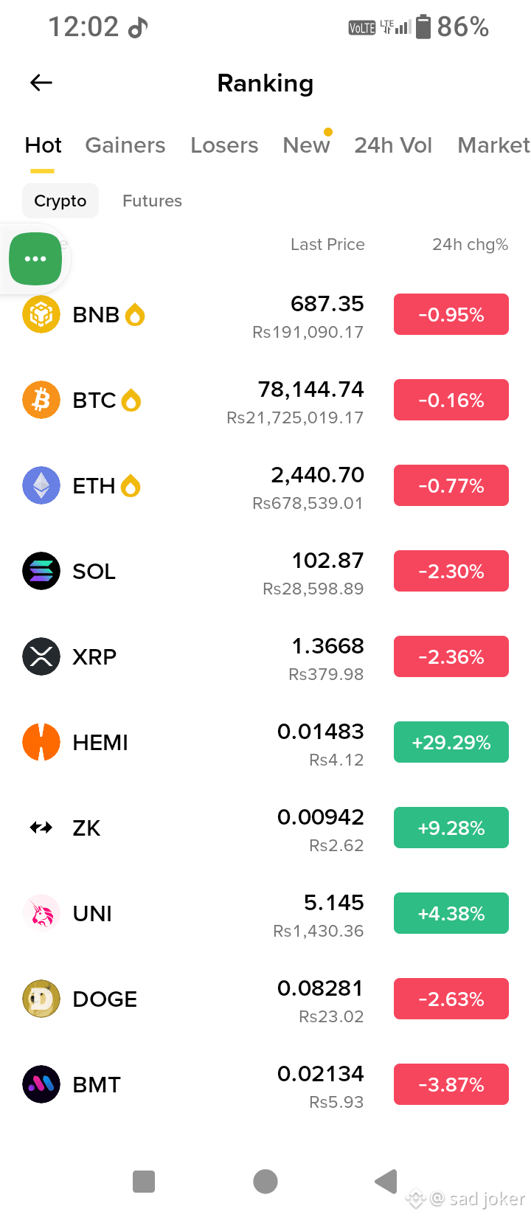The width and height of the screenshot is (531, 1217).
Task: Open the green floating chat bubble
Action: point(35,259)
